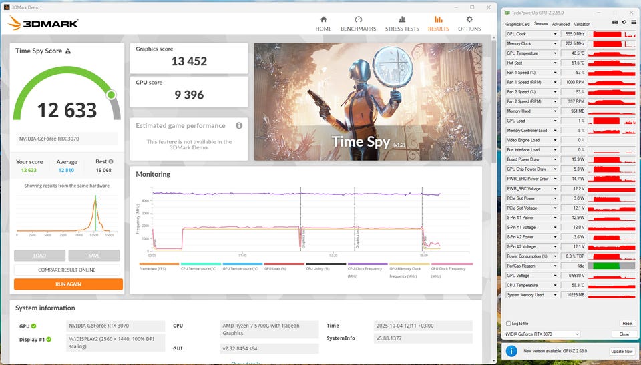Open GPU-Z hamburger menu

[x=633, y=23]
